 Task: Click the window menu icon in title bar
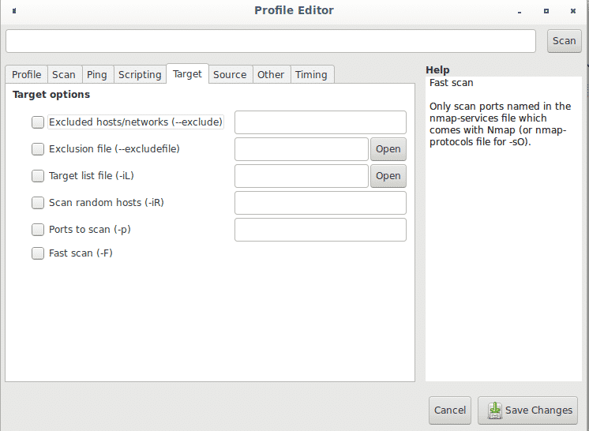tap(14, 11)
